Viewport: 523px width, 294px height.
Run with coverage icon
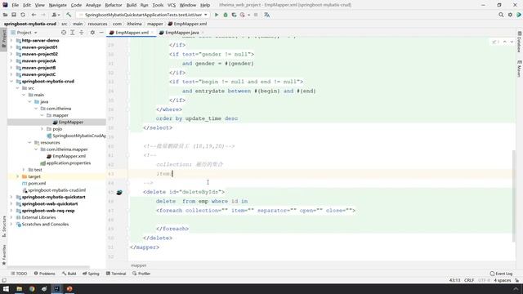[x=234, y=15]
